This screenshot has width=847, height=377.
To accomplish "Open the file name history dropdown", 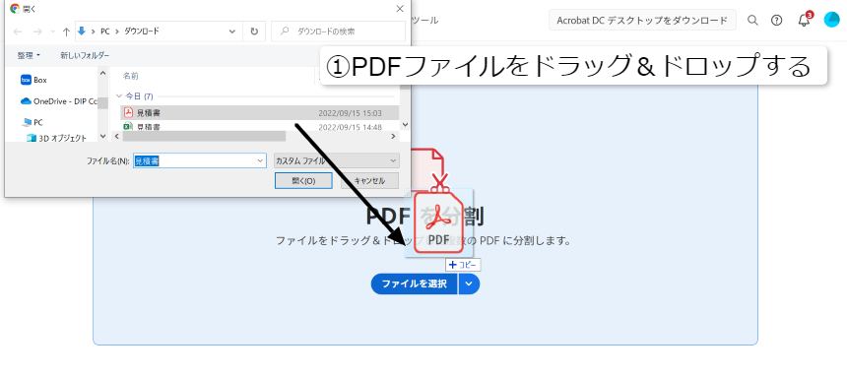I will click(260, 160).
